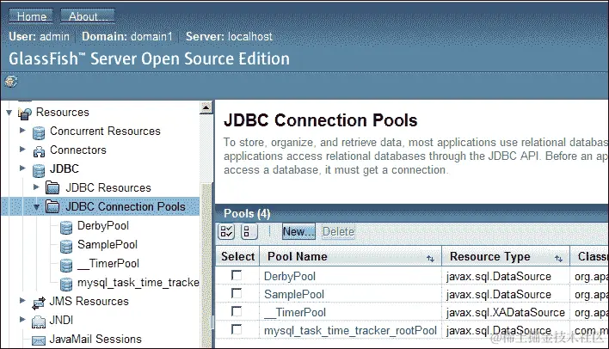
Task: Check the DerbyPool row checkbox
Action: point(237,275)
